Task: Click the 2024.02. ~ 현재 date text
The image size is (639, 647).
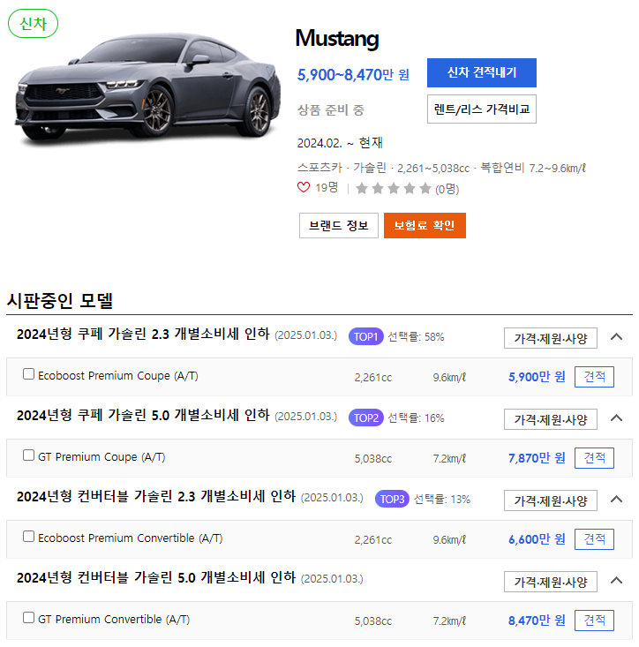Action: click(340, 143)
